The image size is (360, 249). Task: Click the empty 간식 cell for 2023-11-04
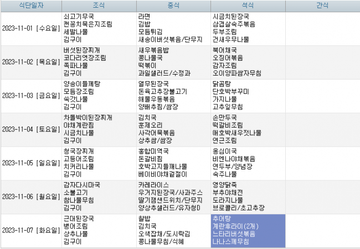pos(322,129)
